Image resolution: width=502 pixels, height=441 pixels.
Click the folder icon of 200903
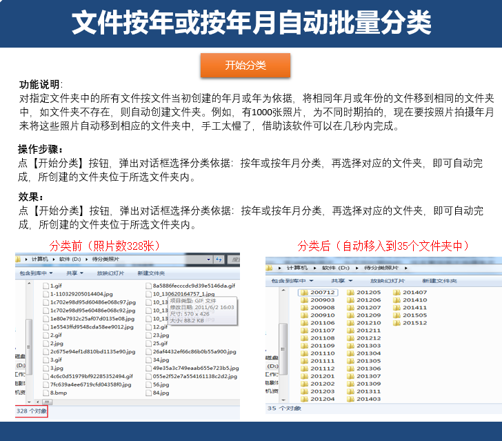click(x=304, y=300)
